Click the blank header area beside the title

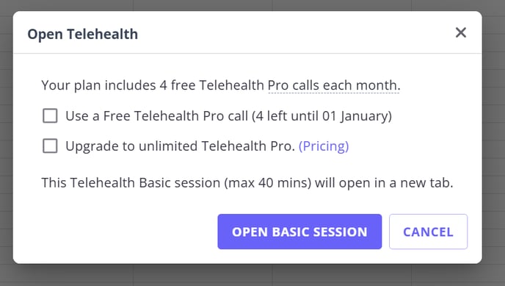pyautogui.click(x=290, y=34)
